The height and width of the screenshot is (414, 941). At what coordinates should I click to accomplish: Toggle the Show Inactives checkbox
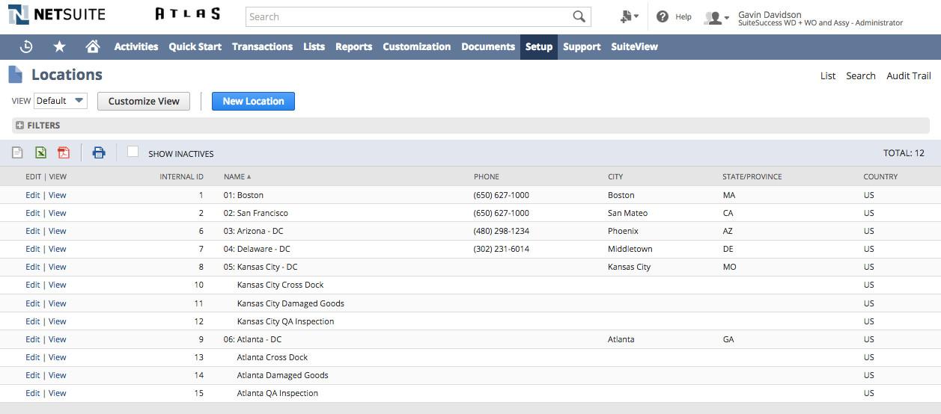point(133,152)
